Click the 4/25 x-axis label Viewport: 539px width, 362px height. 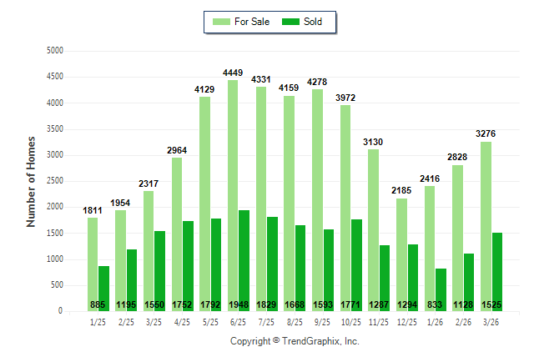[183, 323]
